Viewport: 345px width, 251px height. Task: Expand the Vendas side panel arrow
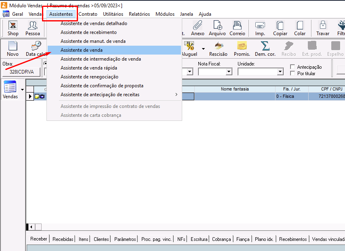coord(23,90)
